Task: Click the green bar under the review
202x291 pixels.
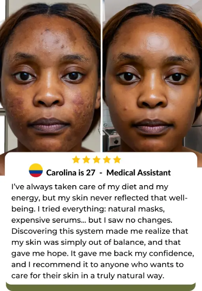Action: (101, 287)
